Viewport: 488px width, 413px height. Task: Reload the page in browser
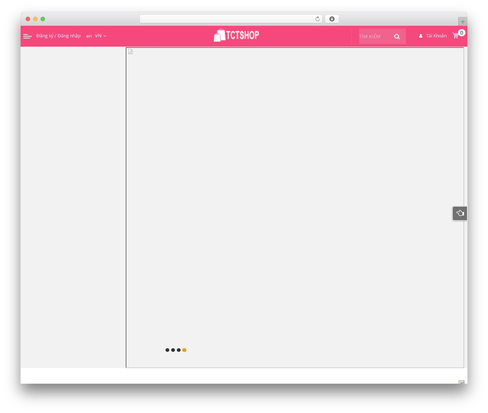(x=318, y=19)
